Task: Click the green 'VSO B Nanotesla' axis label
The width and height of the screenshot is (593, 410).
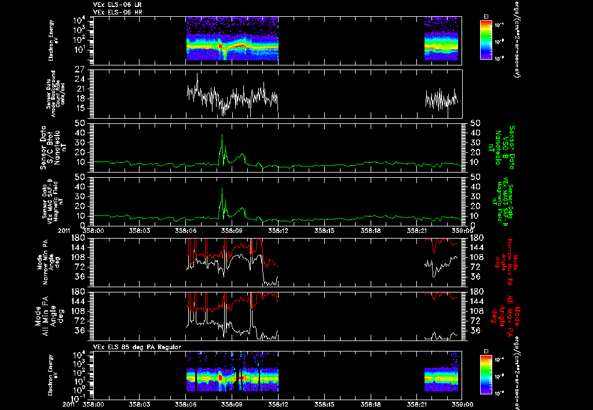Action: (502, 148)
